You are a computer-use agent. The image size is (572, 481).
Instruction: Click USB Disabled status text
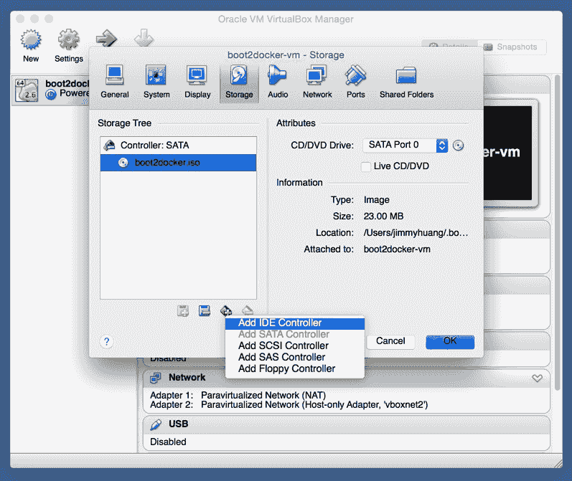click(168, 442)
